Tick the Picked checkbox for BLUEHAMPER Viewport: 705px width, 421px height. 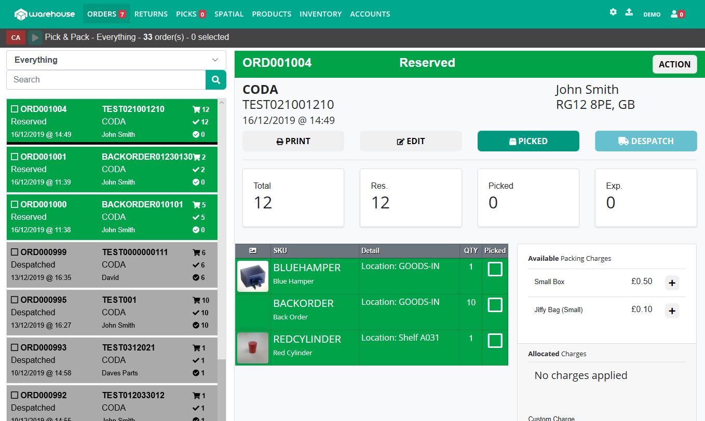495,269
